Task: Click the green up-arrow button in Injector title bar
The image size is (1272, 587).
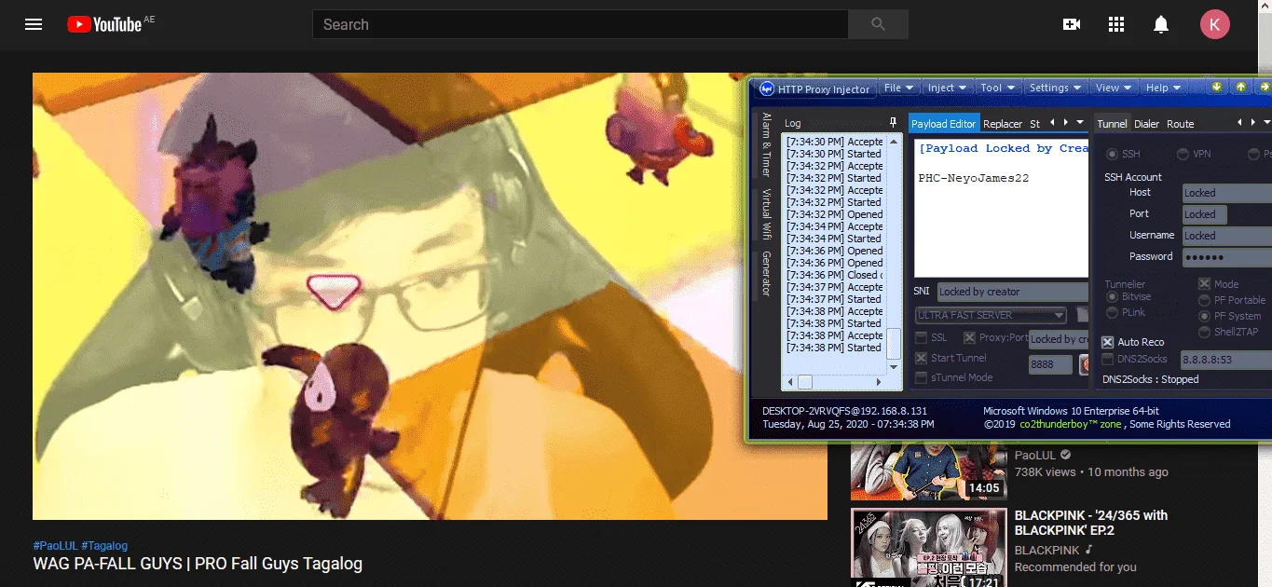Action: coord(1241,87)
